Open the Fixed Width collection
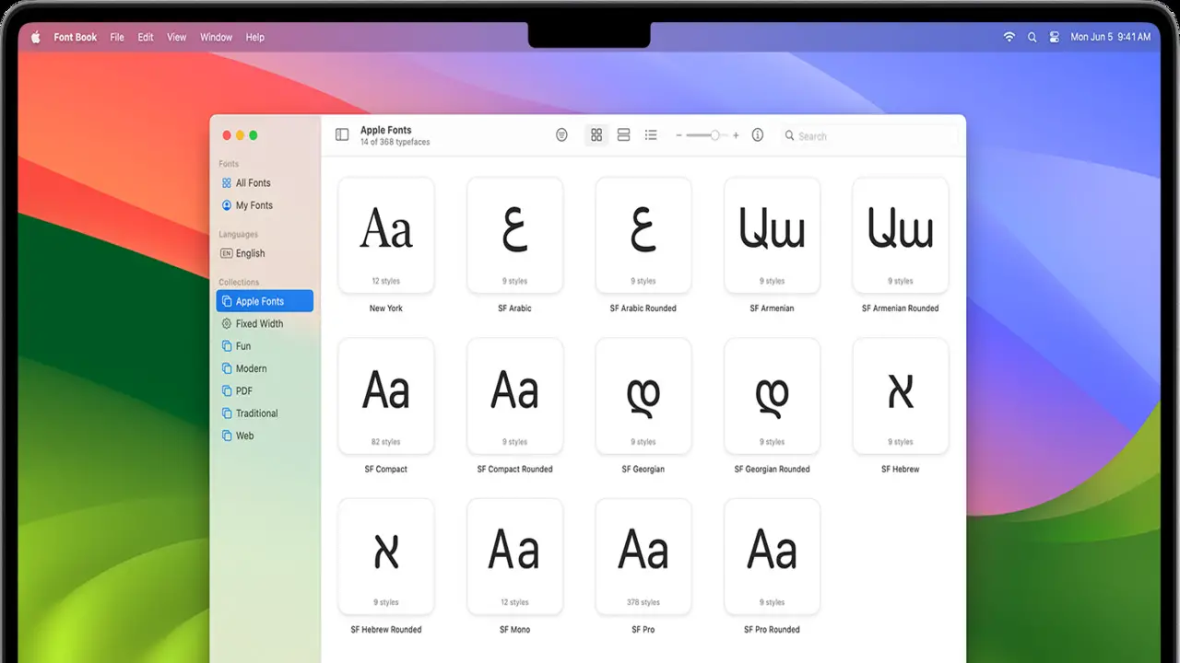 point(265,324)
